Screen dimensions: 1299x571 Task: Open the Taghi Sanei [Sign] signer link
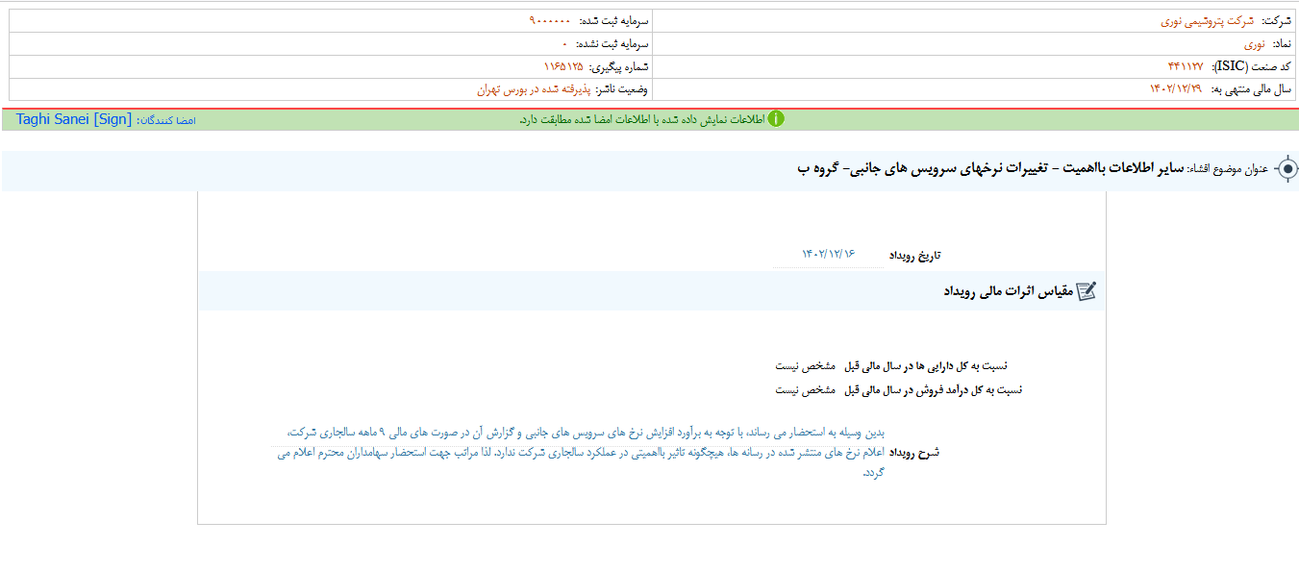tap(73, 119)
